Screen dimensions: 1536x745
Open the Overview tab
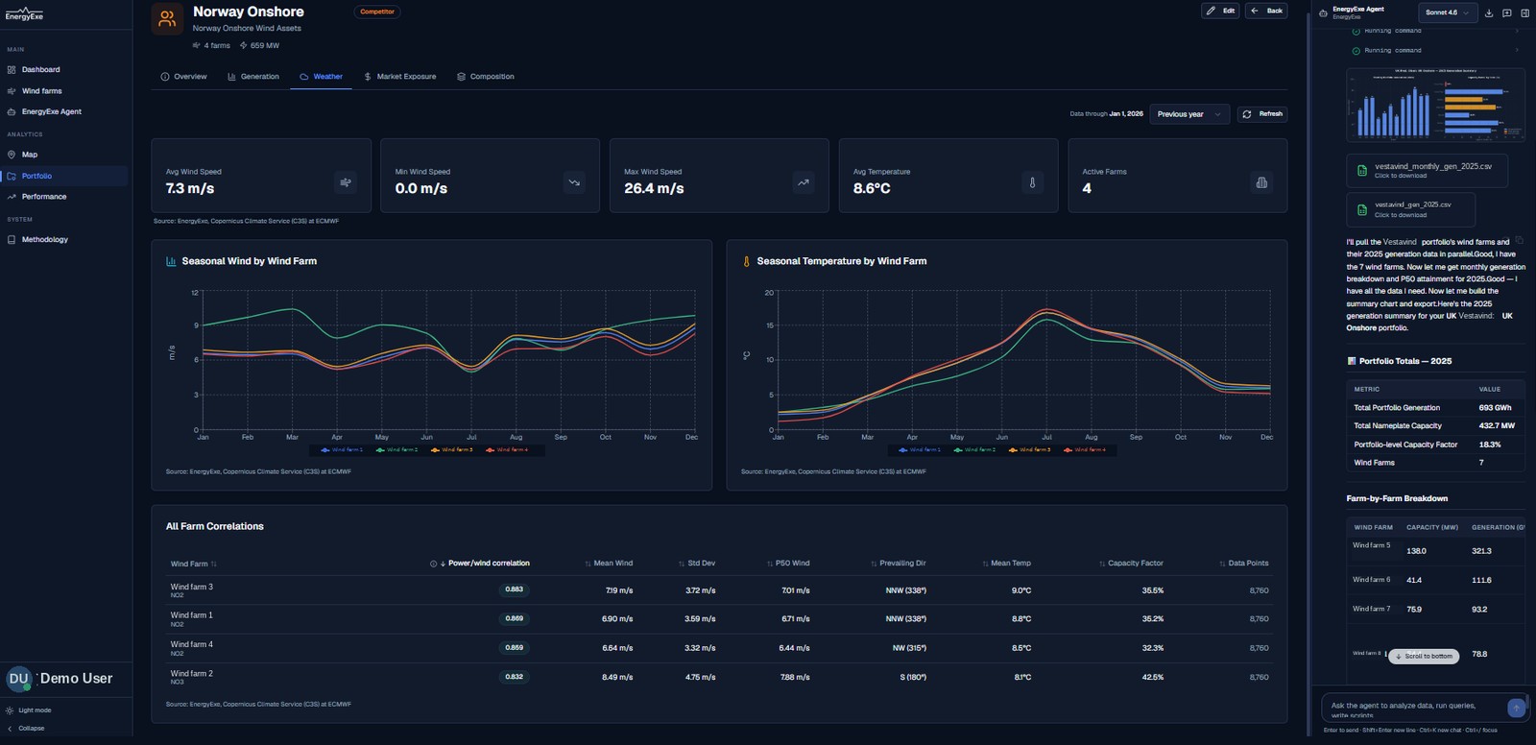183,77
